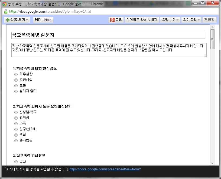Screen dimensions: 221x179
Task: Click the green padlock security icon
Action: pos(6,12)
